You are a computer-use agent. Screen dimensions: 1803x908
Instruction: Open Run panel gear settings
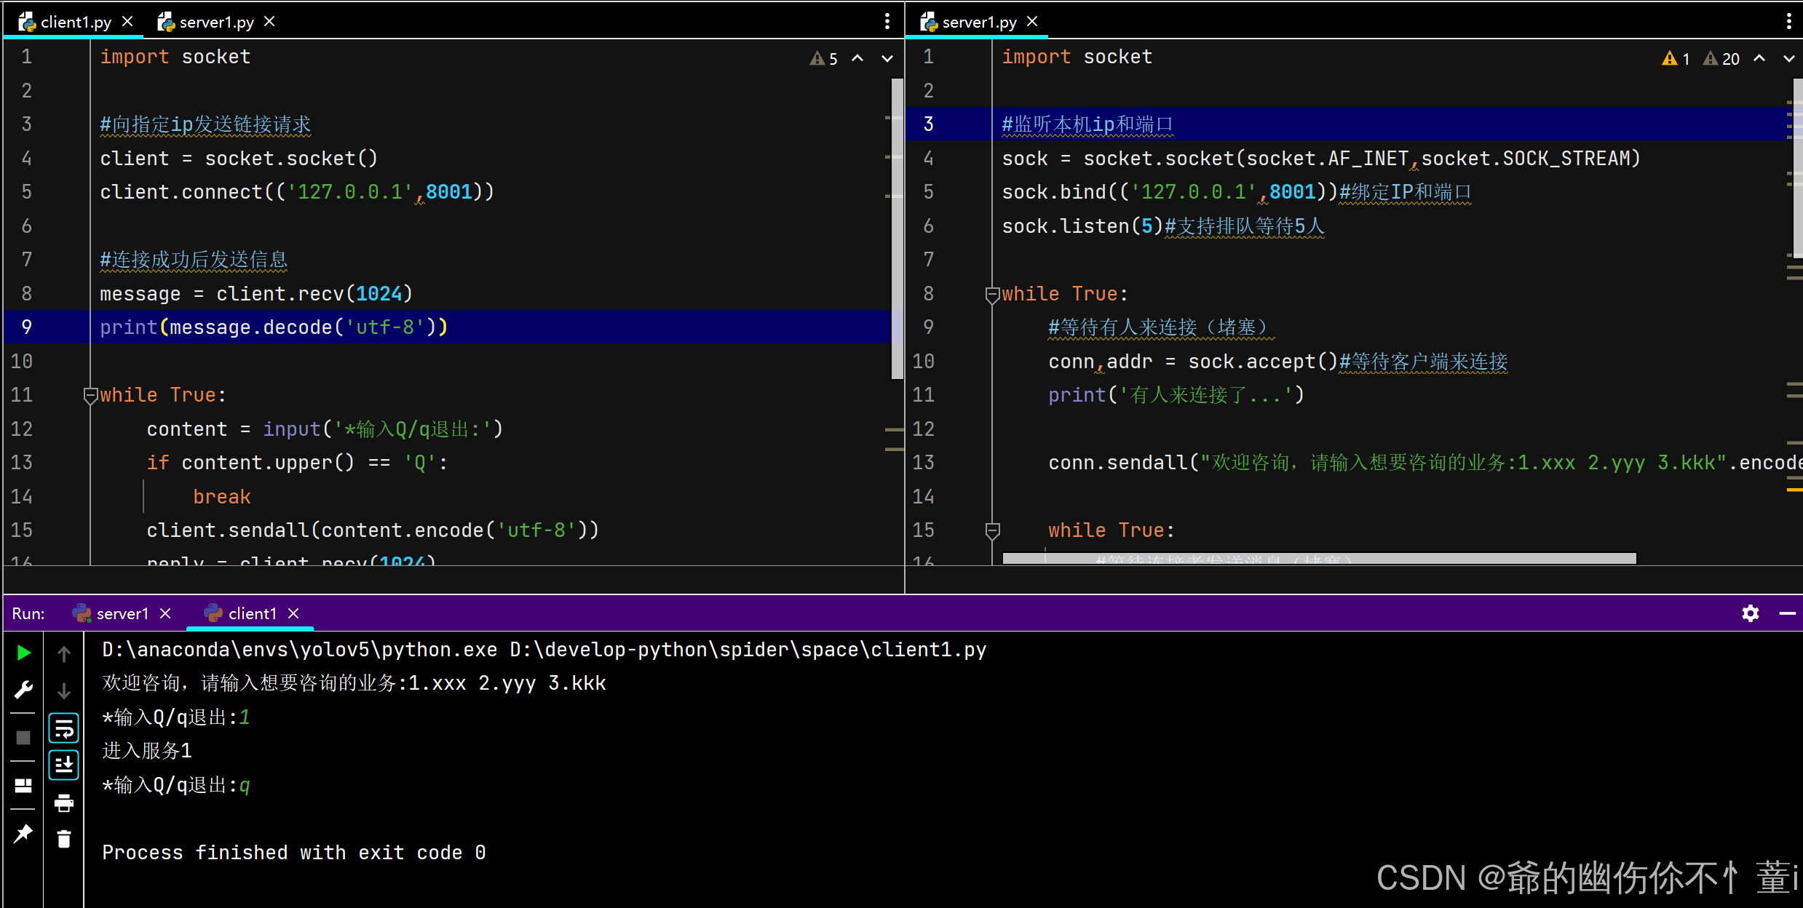click(x=1751, y=613)
